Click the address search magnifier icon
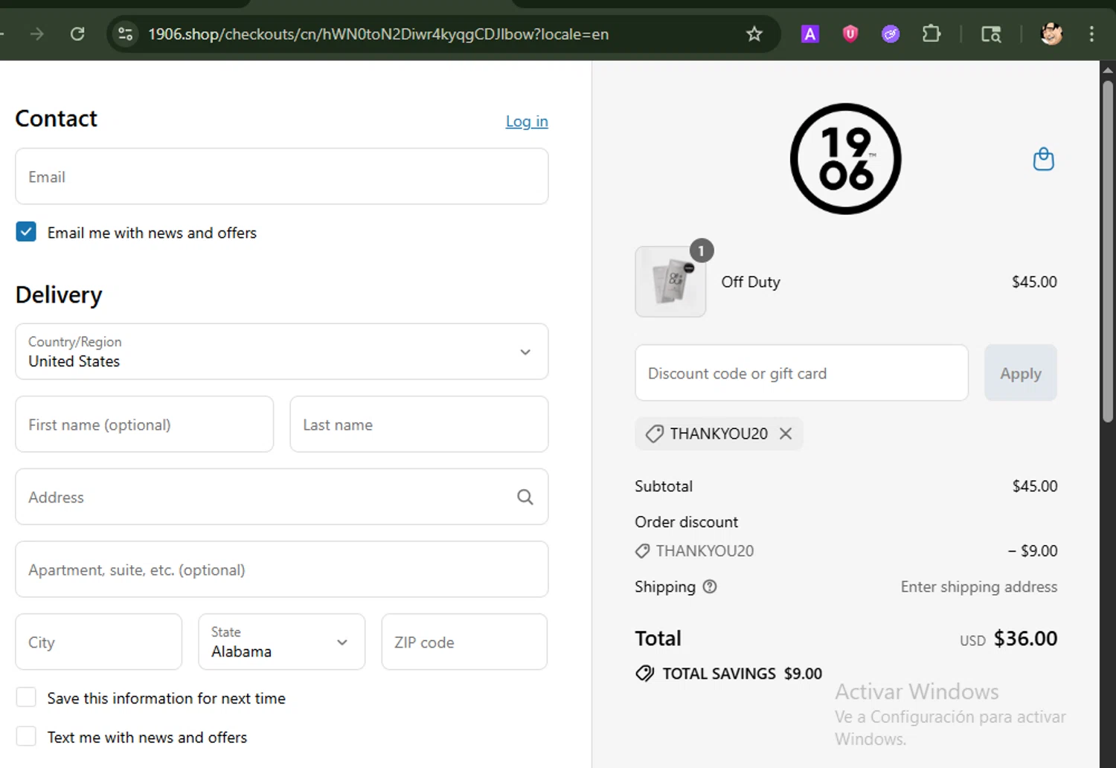The height and width of the screenshot is (768, 1116). [525, 497]
